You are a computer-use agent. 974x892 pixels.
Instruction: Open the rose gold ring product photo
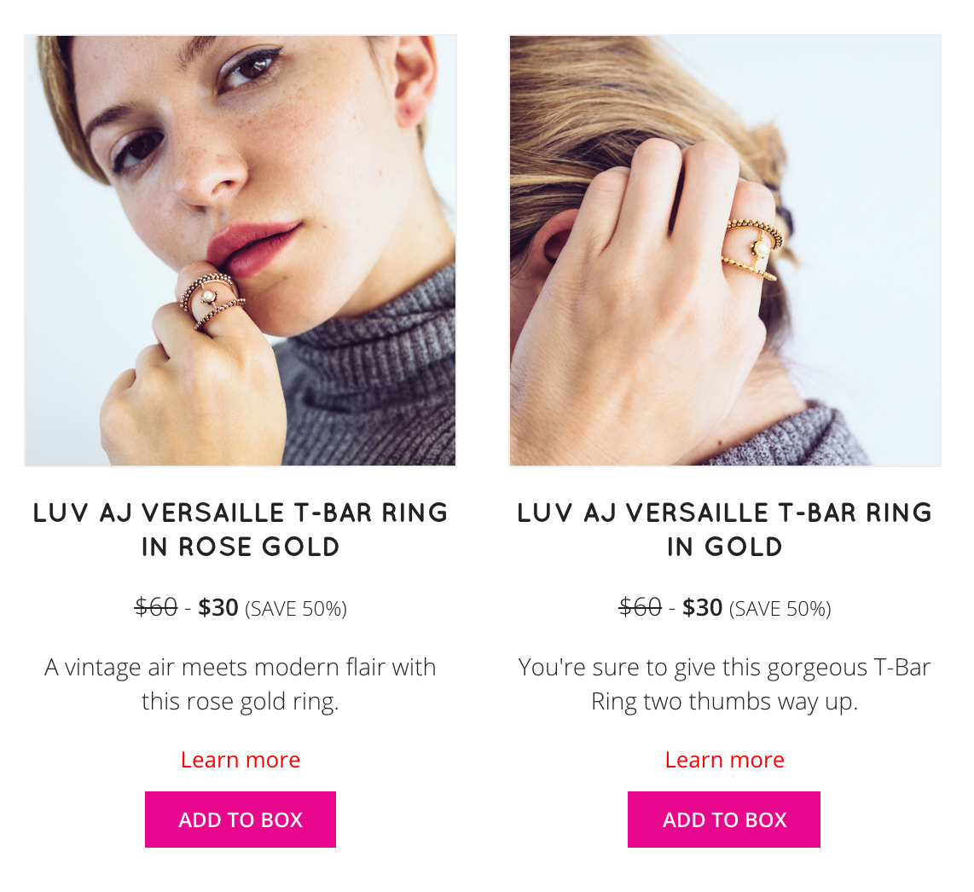point(241,251)
